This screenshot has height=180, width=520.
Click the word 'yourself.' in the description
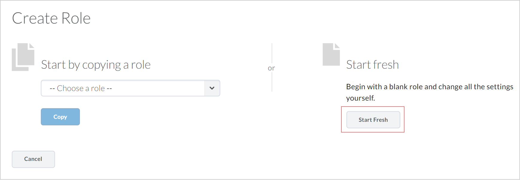coord(361,98)
